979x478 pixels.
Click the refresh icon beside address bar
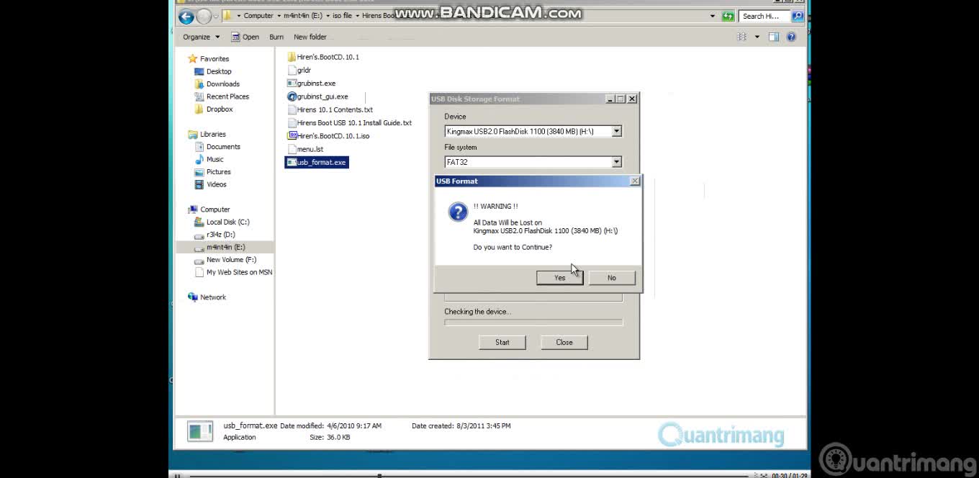(x=728, y=16)
